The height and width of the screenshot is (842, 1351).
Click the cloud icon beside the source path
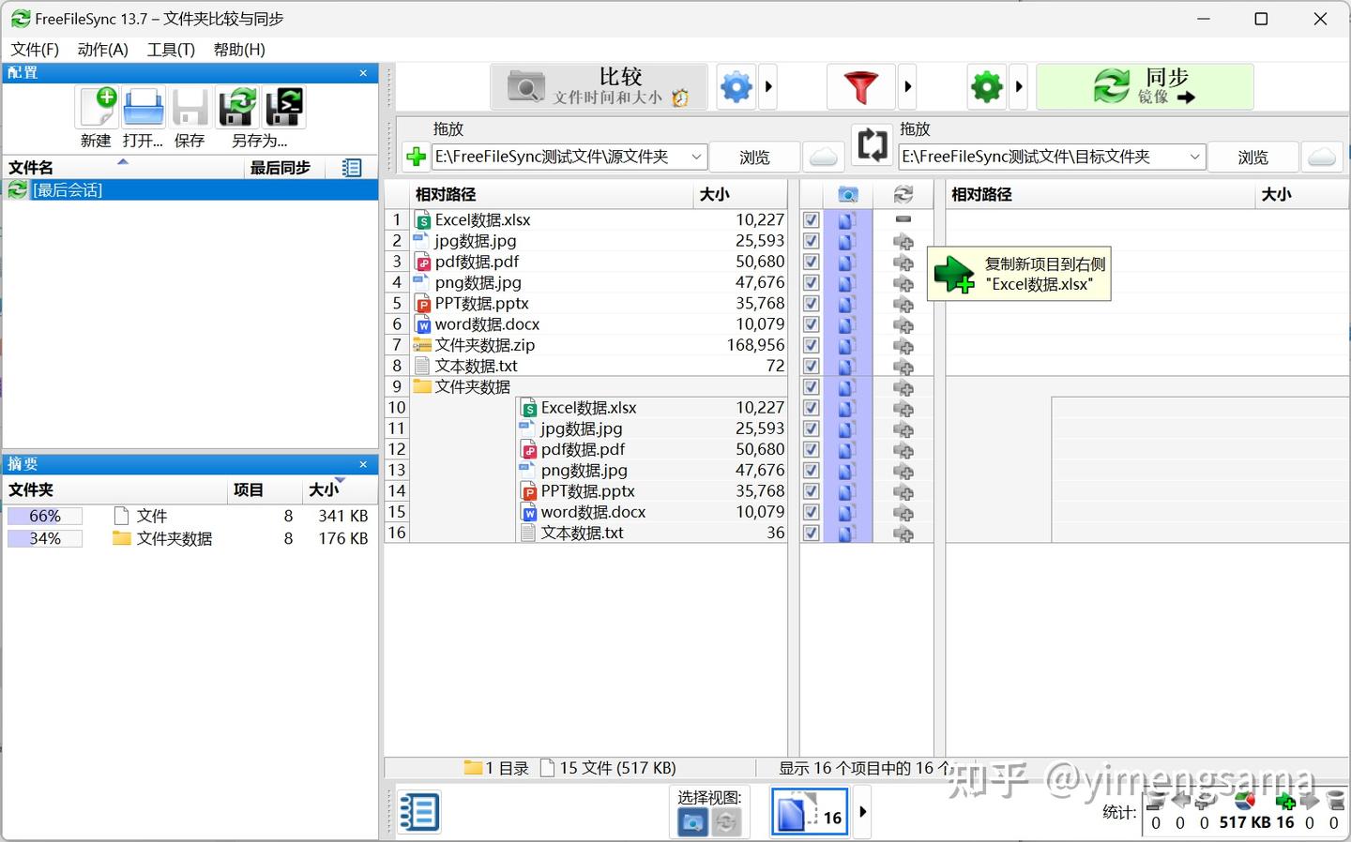(x=823, y=157)
